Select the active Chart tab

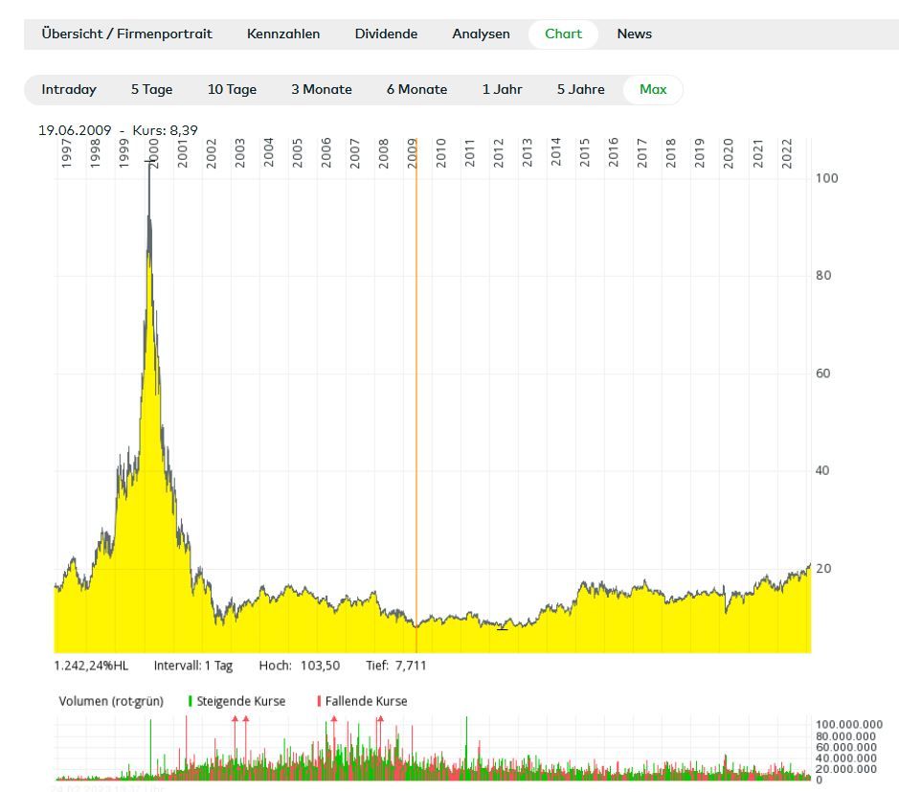[x=563, y=34]
